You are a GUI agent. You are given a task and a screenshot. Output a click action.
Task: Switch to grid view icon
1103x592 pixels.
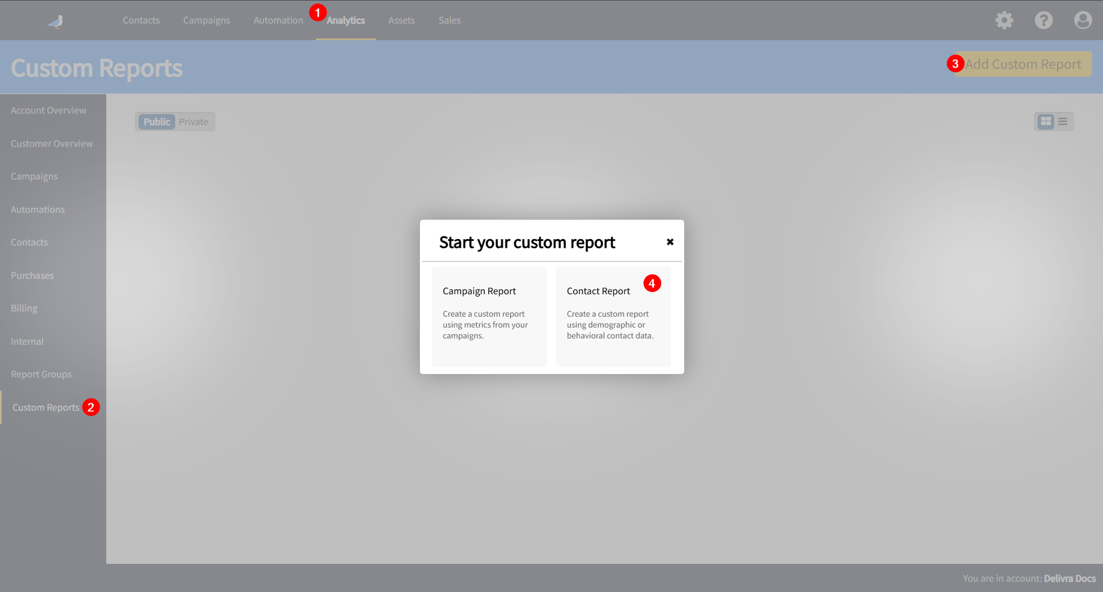(x=1046, y=122)
